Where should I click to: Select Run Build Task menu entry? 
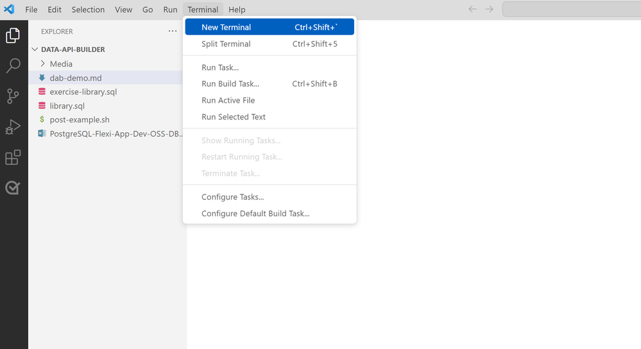(x=269, y=84)
